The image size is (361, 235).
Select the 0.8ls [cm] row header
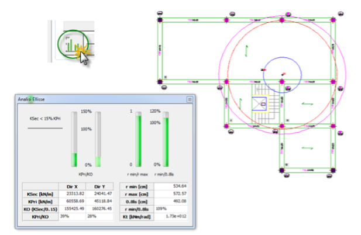point(136,202)
